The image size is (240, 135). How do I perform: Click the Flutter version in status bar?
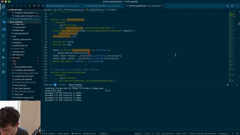tap(181, 133)
